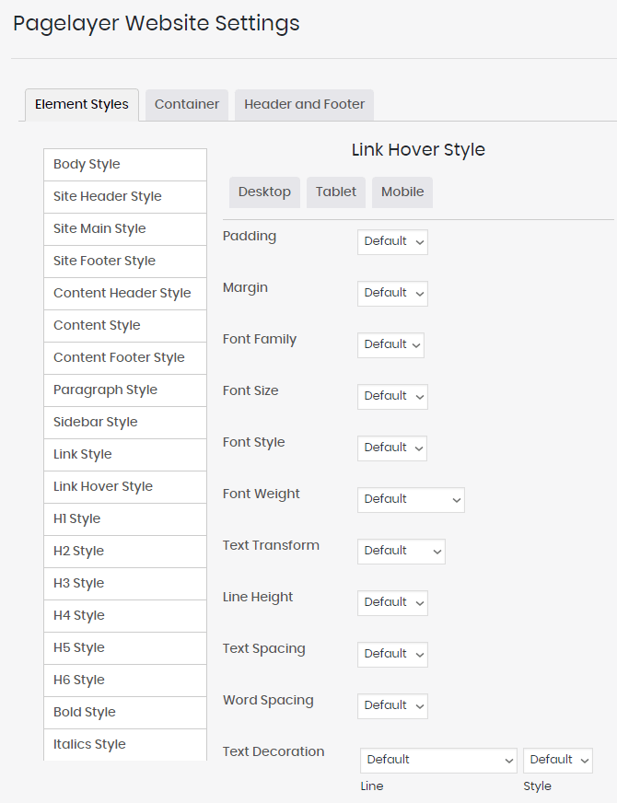
Task: Expand the Font Family dropdown
Action: coord(390,344)
